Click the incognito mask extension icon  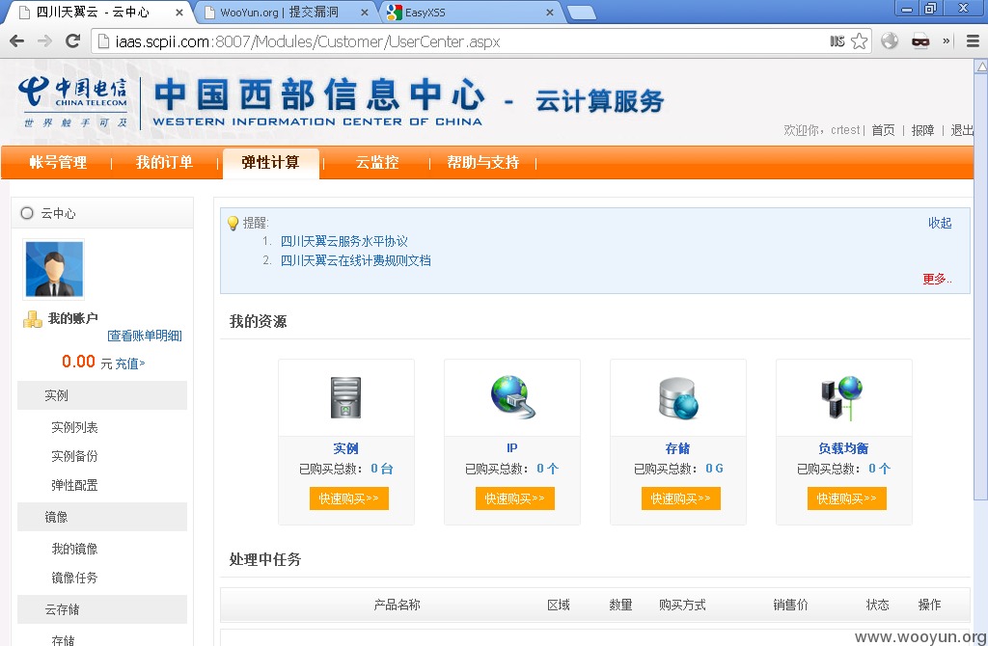click(x=920, y=41)
